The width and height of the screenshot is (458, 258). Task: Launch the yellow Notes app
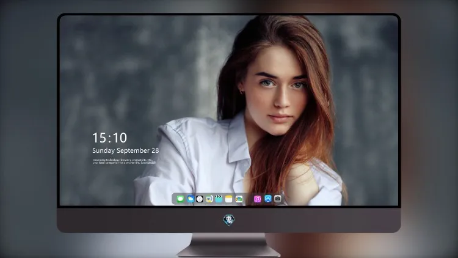229,199
